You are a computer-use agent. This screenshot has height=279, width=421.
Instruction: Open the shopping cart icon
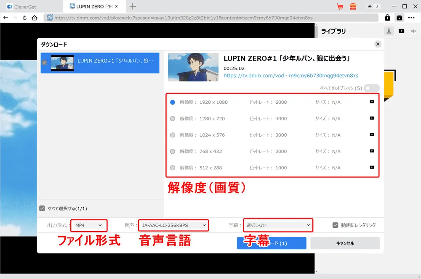click(x=340, y=6)
